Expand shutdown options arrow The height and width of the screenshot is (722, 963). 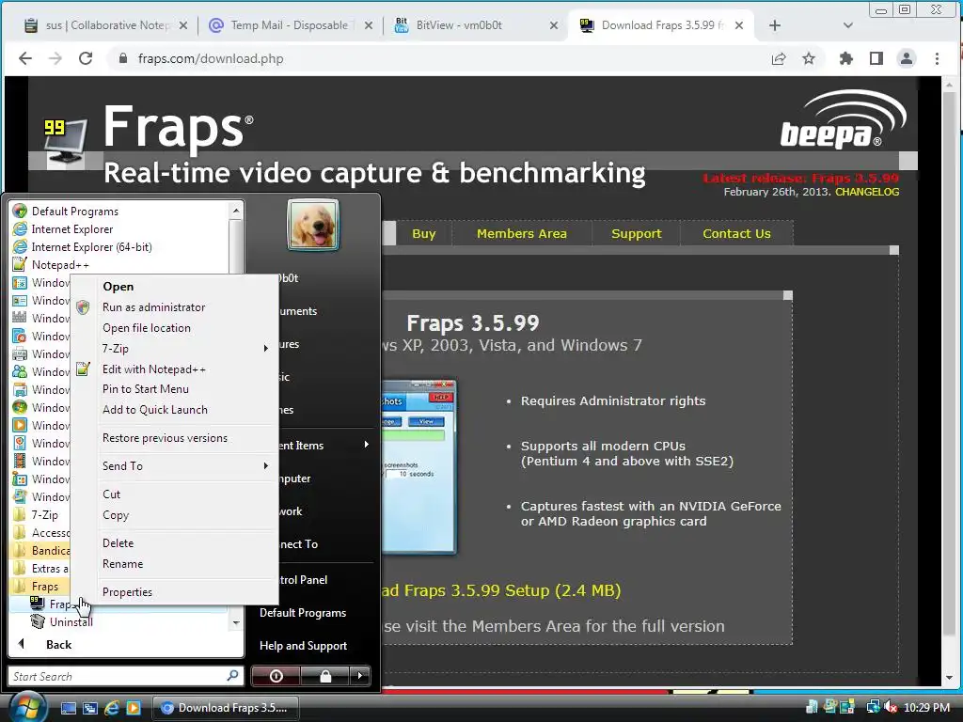click(360, 676)
